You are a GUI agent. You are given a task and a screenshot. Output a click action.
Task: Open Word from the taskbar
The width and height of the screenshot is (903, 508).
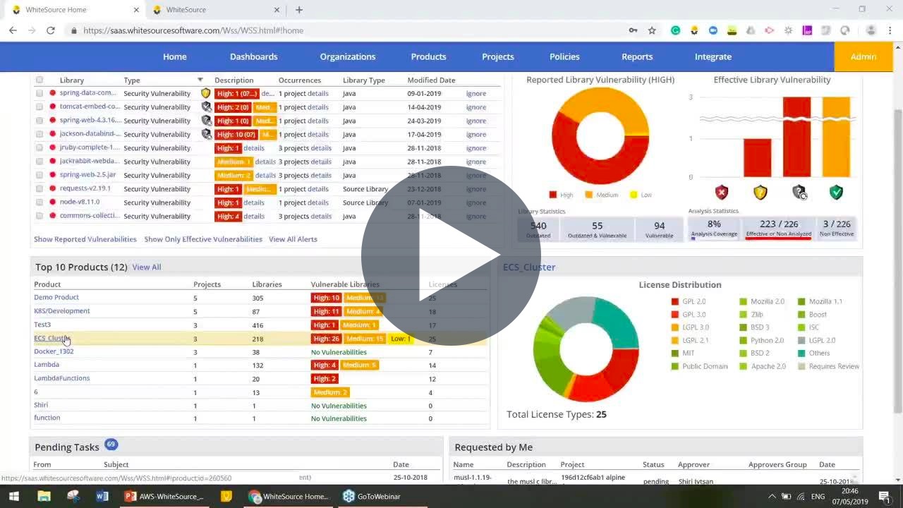tap(102, 496)
